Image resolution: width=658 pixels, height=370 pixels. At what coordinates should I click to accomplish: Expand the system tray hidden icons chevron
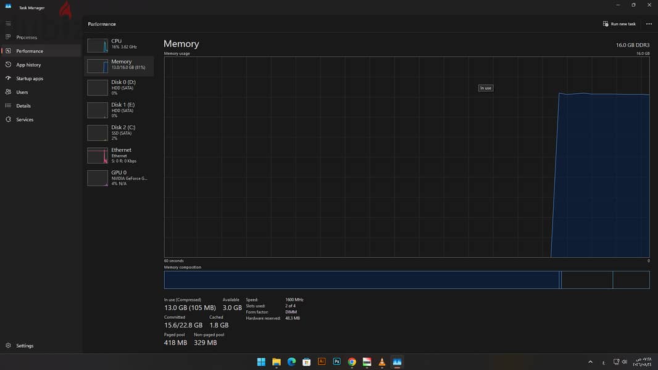(x=591, y=361)
